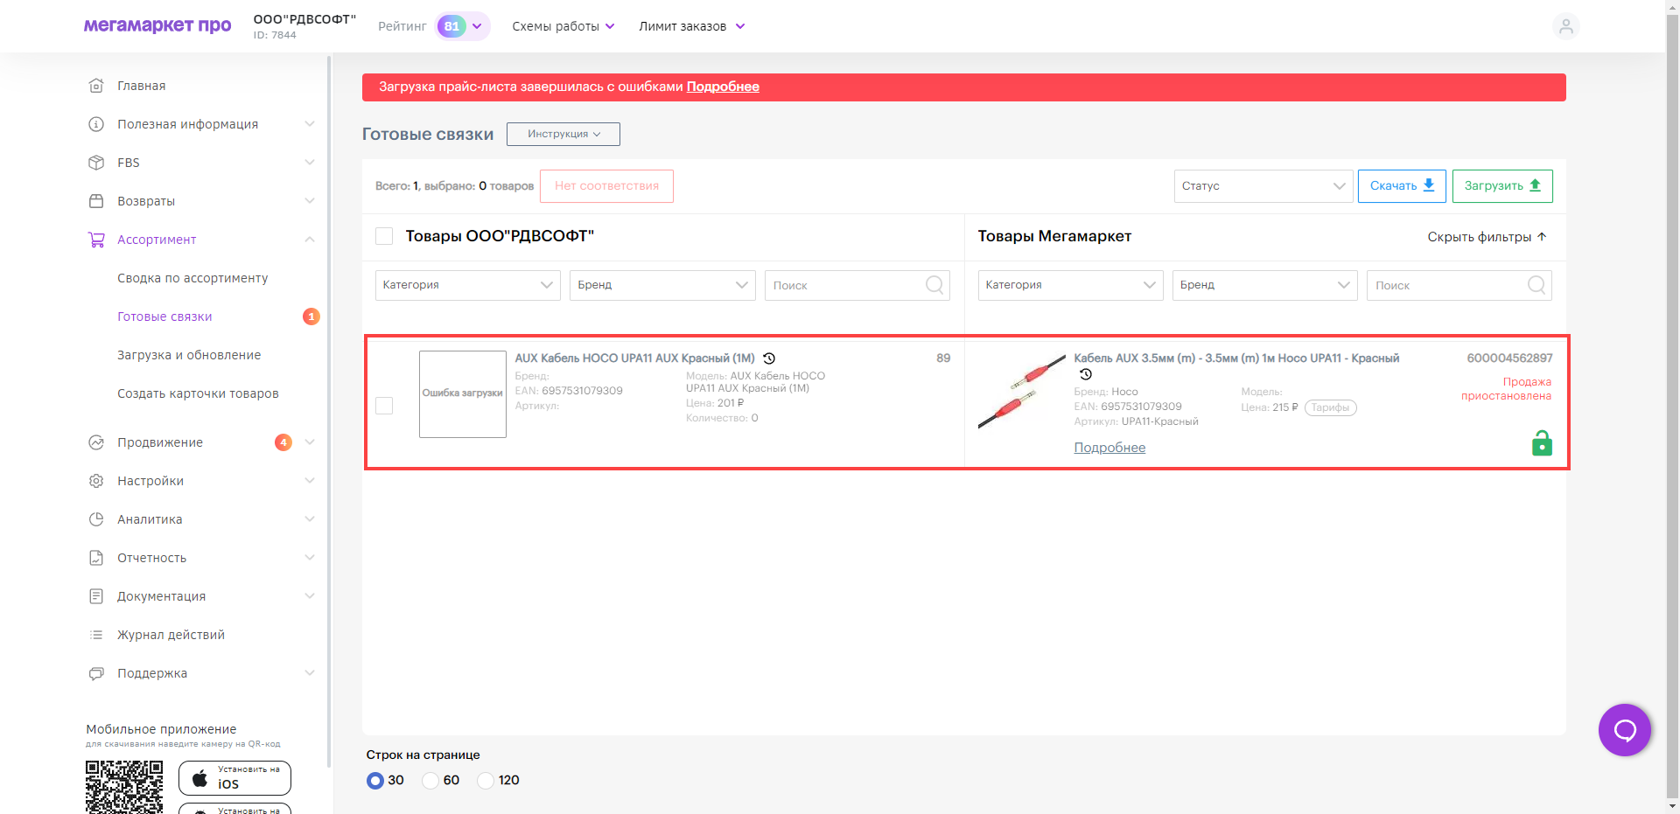1680x814 pixels.
Task: Select 60 rows per page
Action: click(x=430, y=781)
